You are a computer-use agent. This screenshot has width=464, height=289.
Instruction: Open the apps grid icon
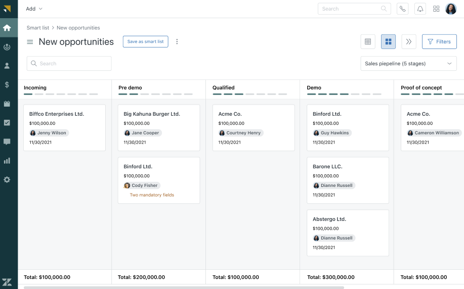(x=436, y=9)
